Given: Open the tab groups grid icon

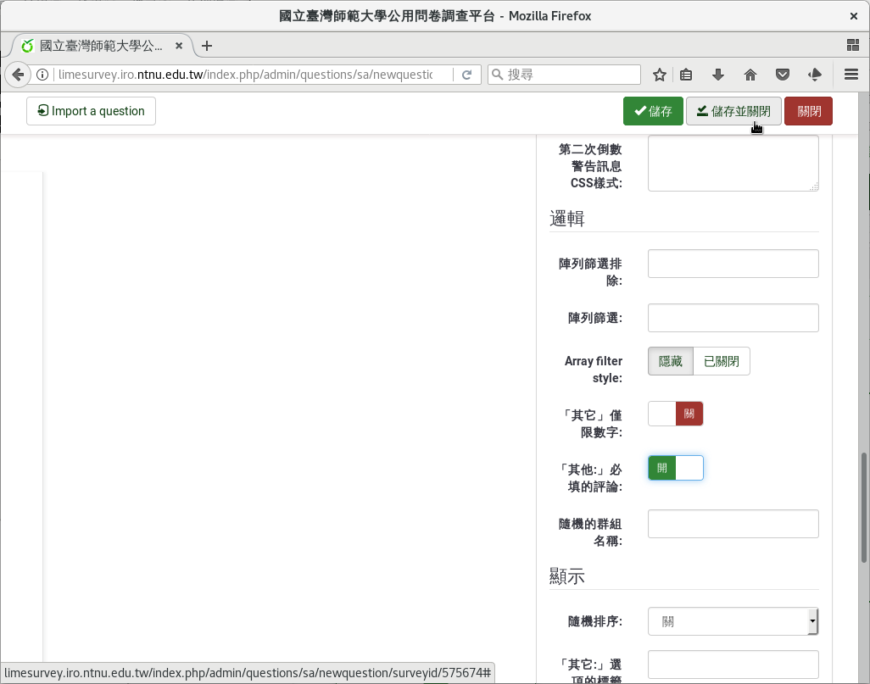Looking at the screenshot, I should click(x=853, y=46).
